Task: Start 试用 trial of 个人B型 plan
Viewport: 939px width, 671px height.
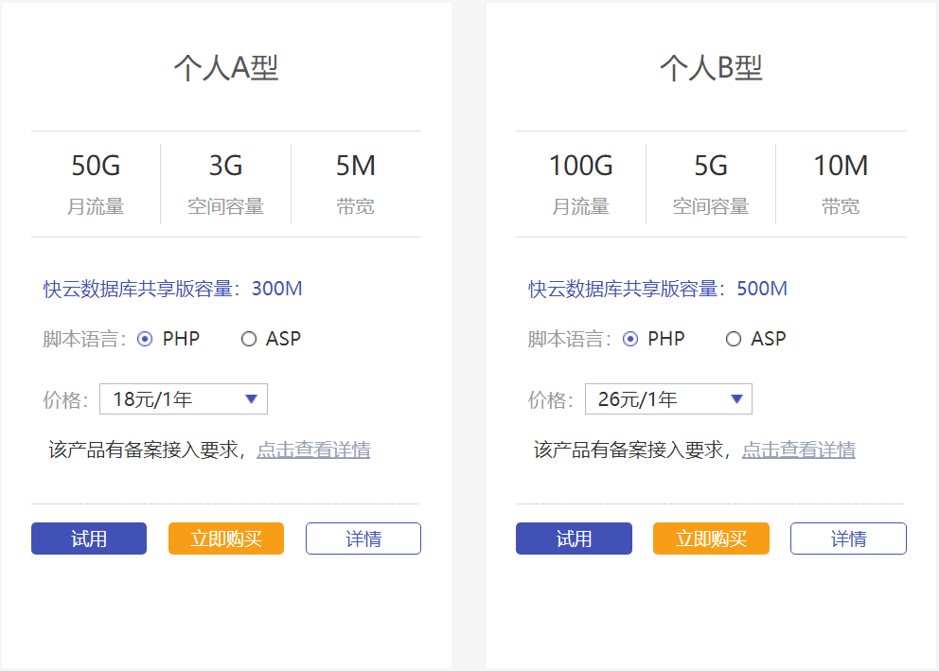Action: click(574, 539)
